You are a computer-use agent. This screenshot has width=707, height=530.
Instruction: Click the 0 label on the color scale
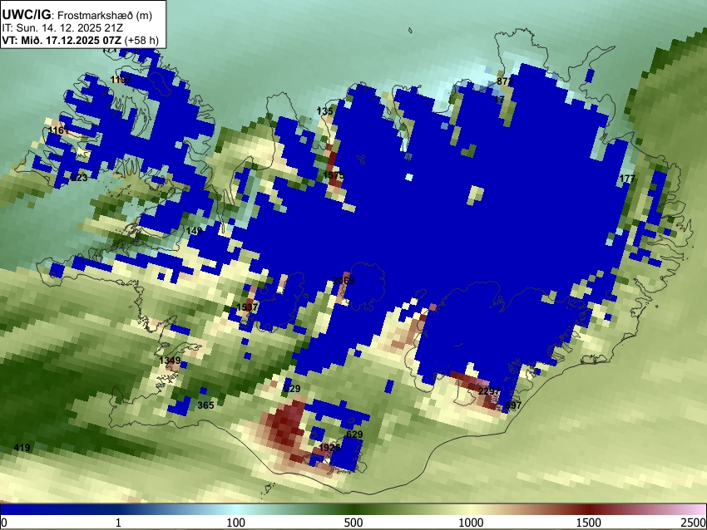click(4, 523)
